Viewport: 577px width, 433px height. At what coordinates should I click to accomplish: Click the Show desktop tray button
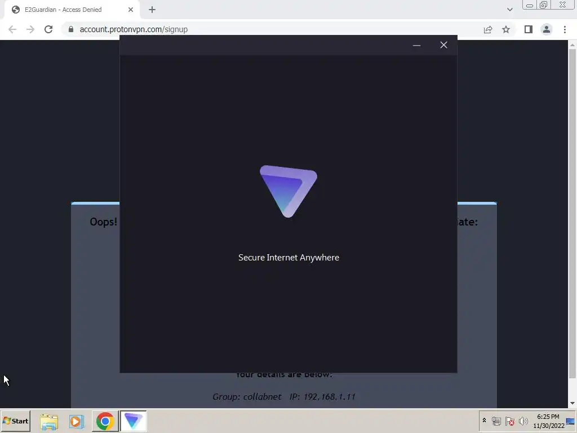[571, 421]
